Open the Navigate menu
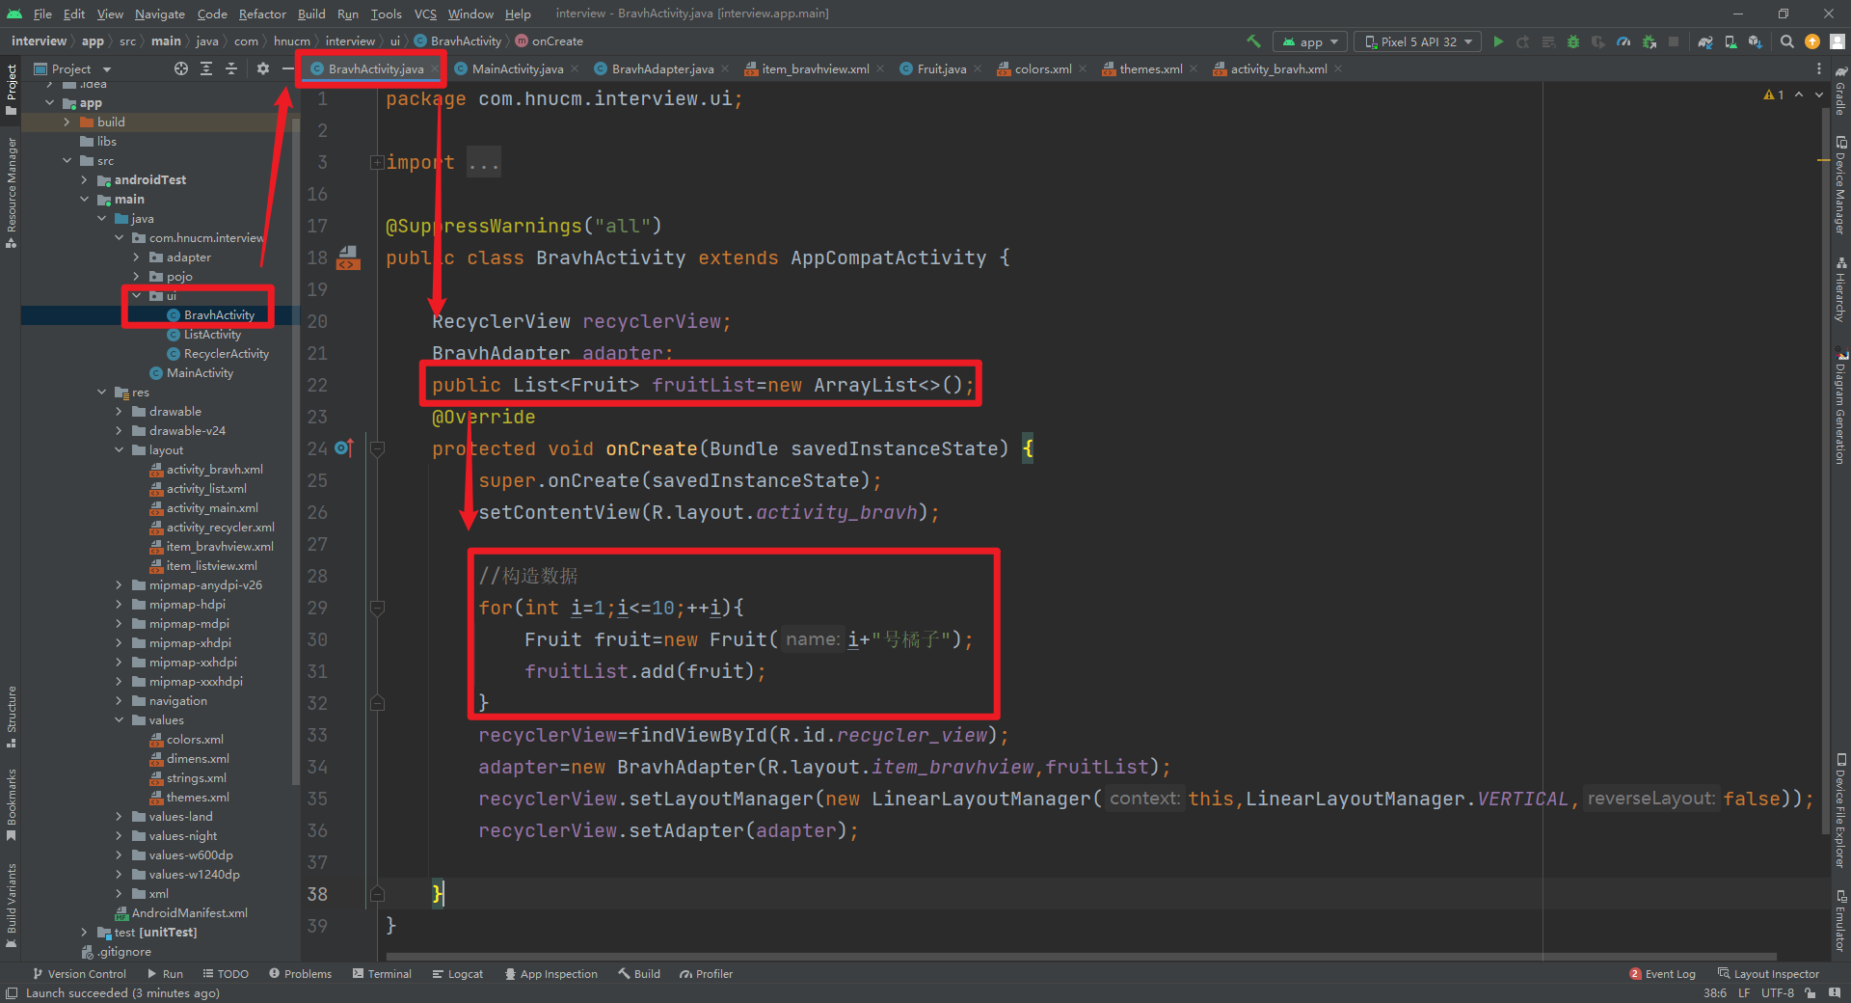1851x1003 pixels. 159,14
